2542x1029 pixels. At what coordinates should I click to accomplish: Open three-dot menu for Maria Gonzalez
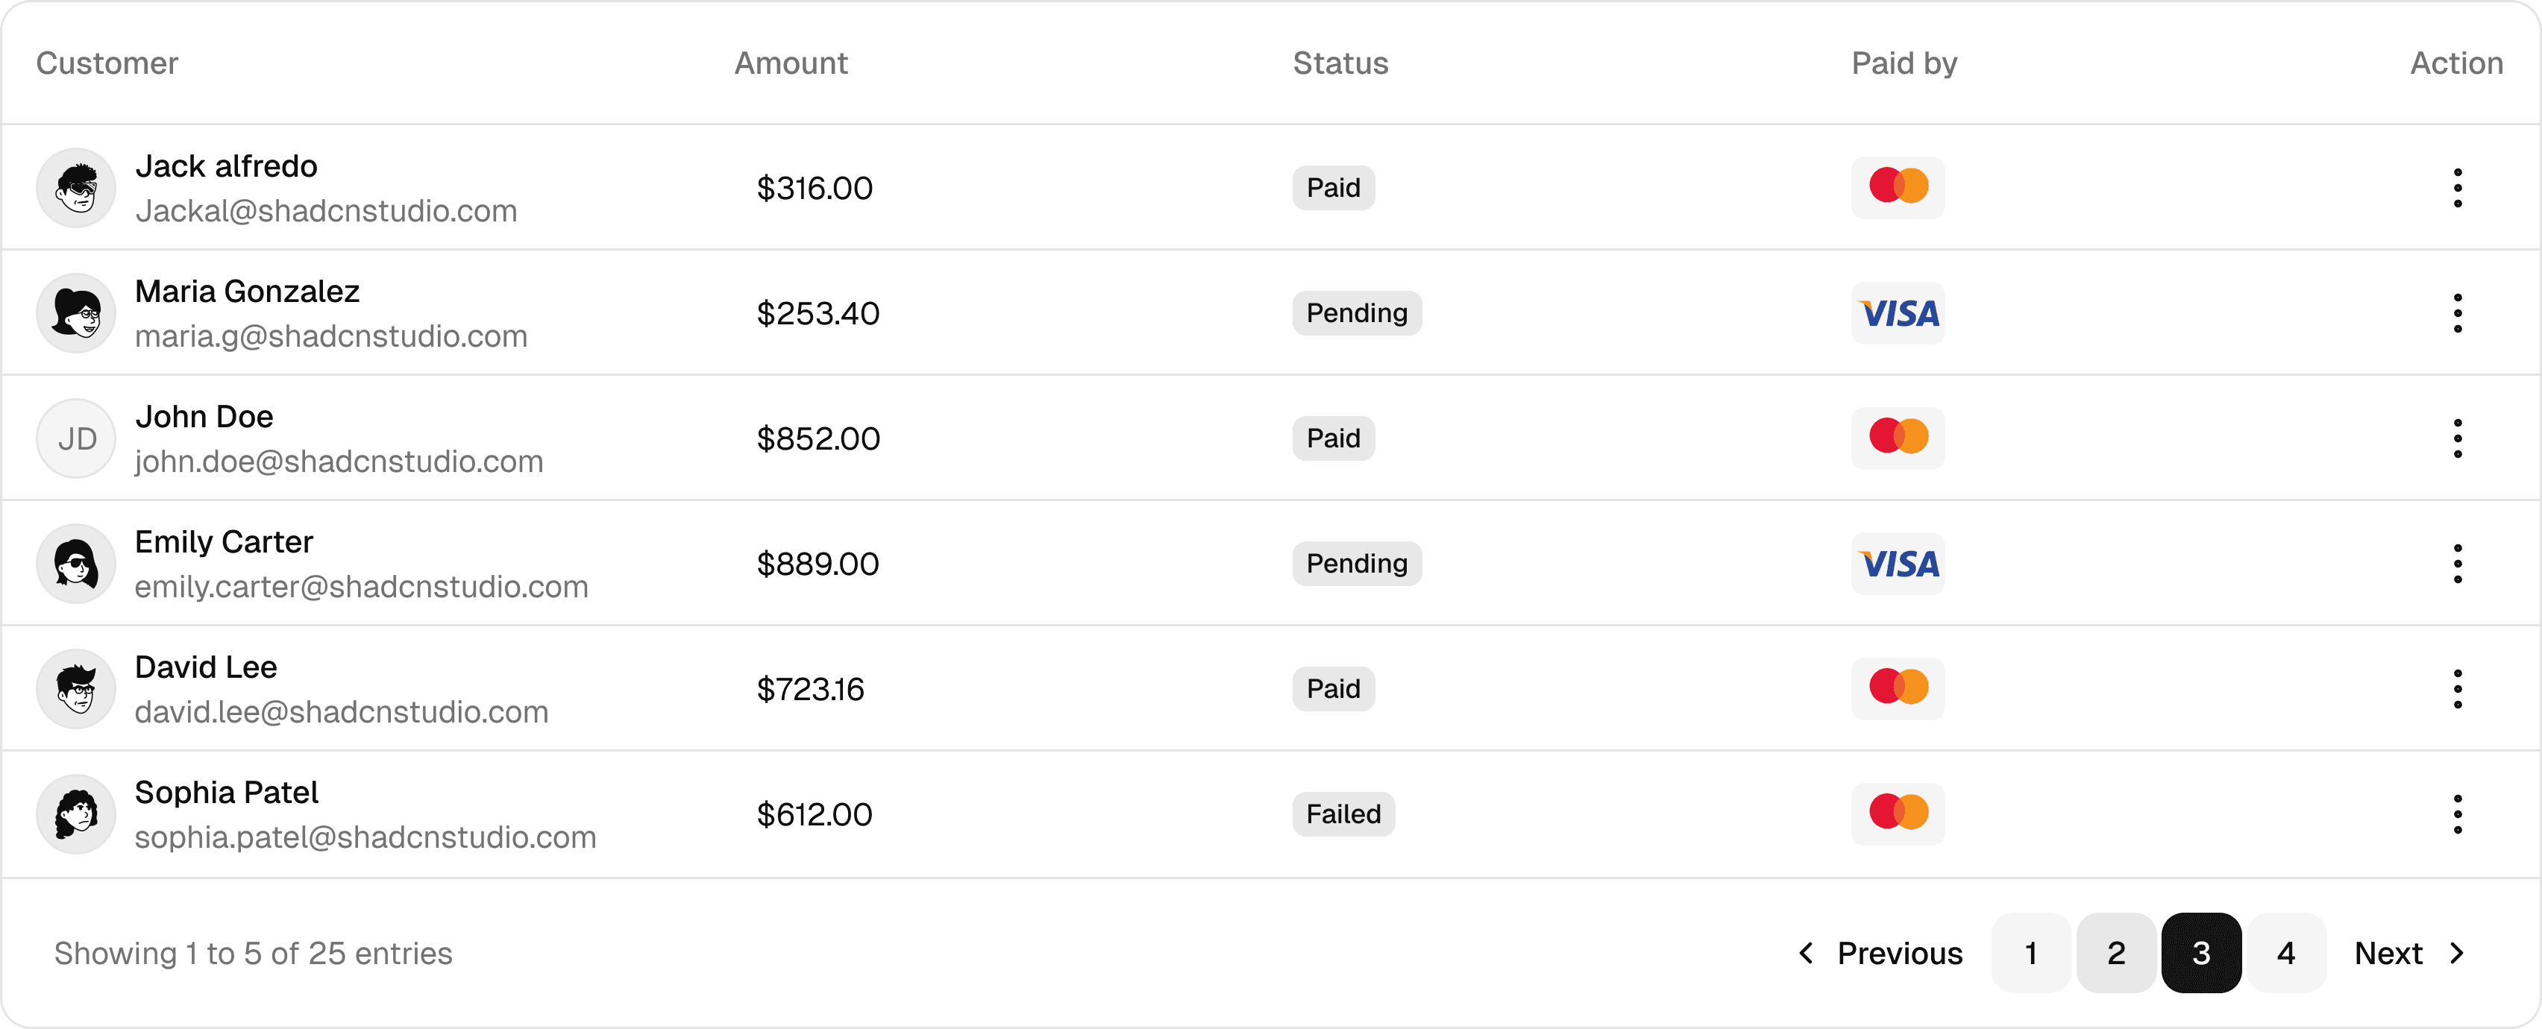2457,312
